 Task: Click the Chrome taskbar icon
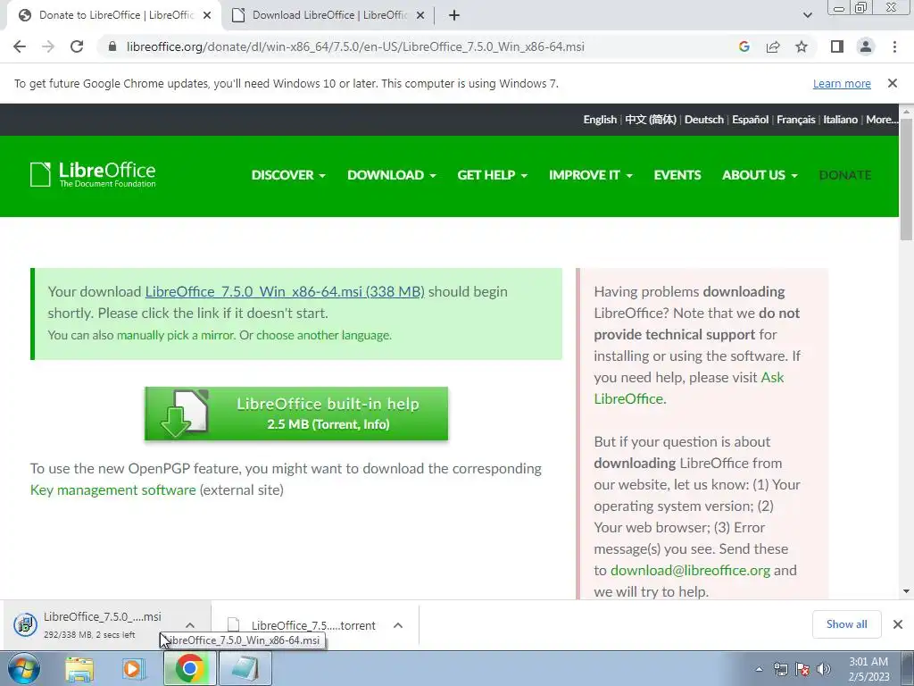coord(189,668)
